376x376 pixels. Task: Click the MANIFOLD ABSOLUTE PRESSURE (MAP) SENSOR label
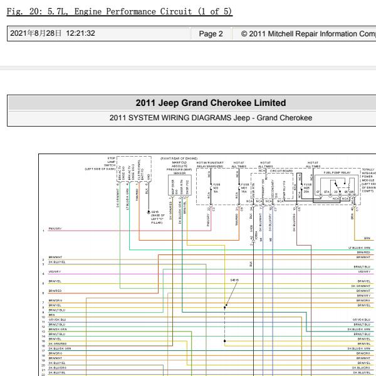pyautogui.click(x=179, y=167)
